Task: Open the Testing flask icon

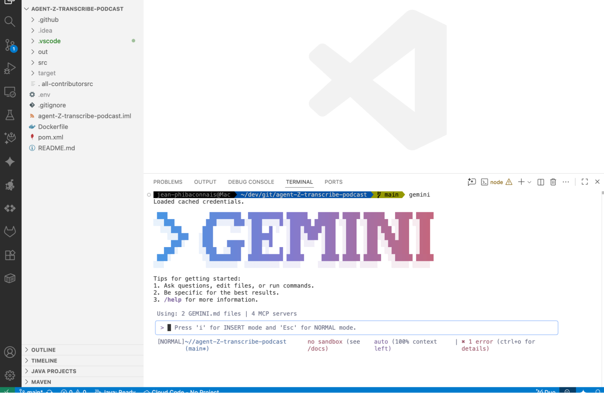Action: [x=10, y=115]
